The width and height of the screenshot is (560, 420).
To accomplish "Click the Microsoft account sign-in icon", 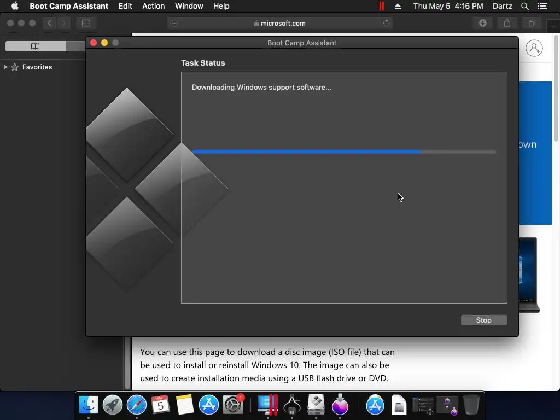I will coord(534,48).
